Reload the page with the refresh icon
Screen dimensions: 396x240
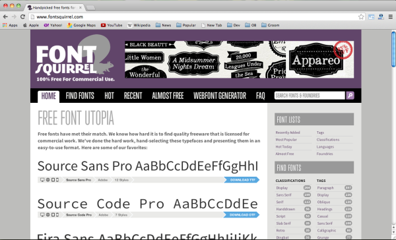coord(22,16)
